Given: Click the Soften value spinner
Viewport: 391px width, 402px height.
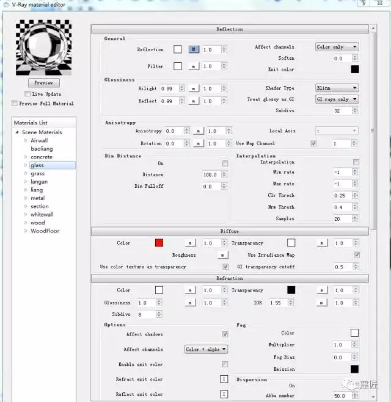Looking at the screenshot, I should pyautogui.click(x=355, y=58).
